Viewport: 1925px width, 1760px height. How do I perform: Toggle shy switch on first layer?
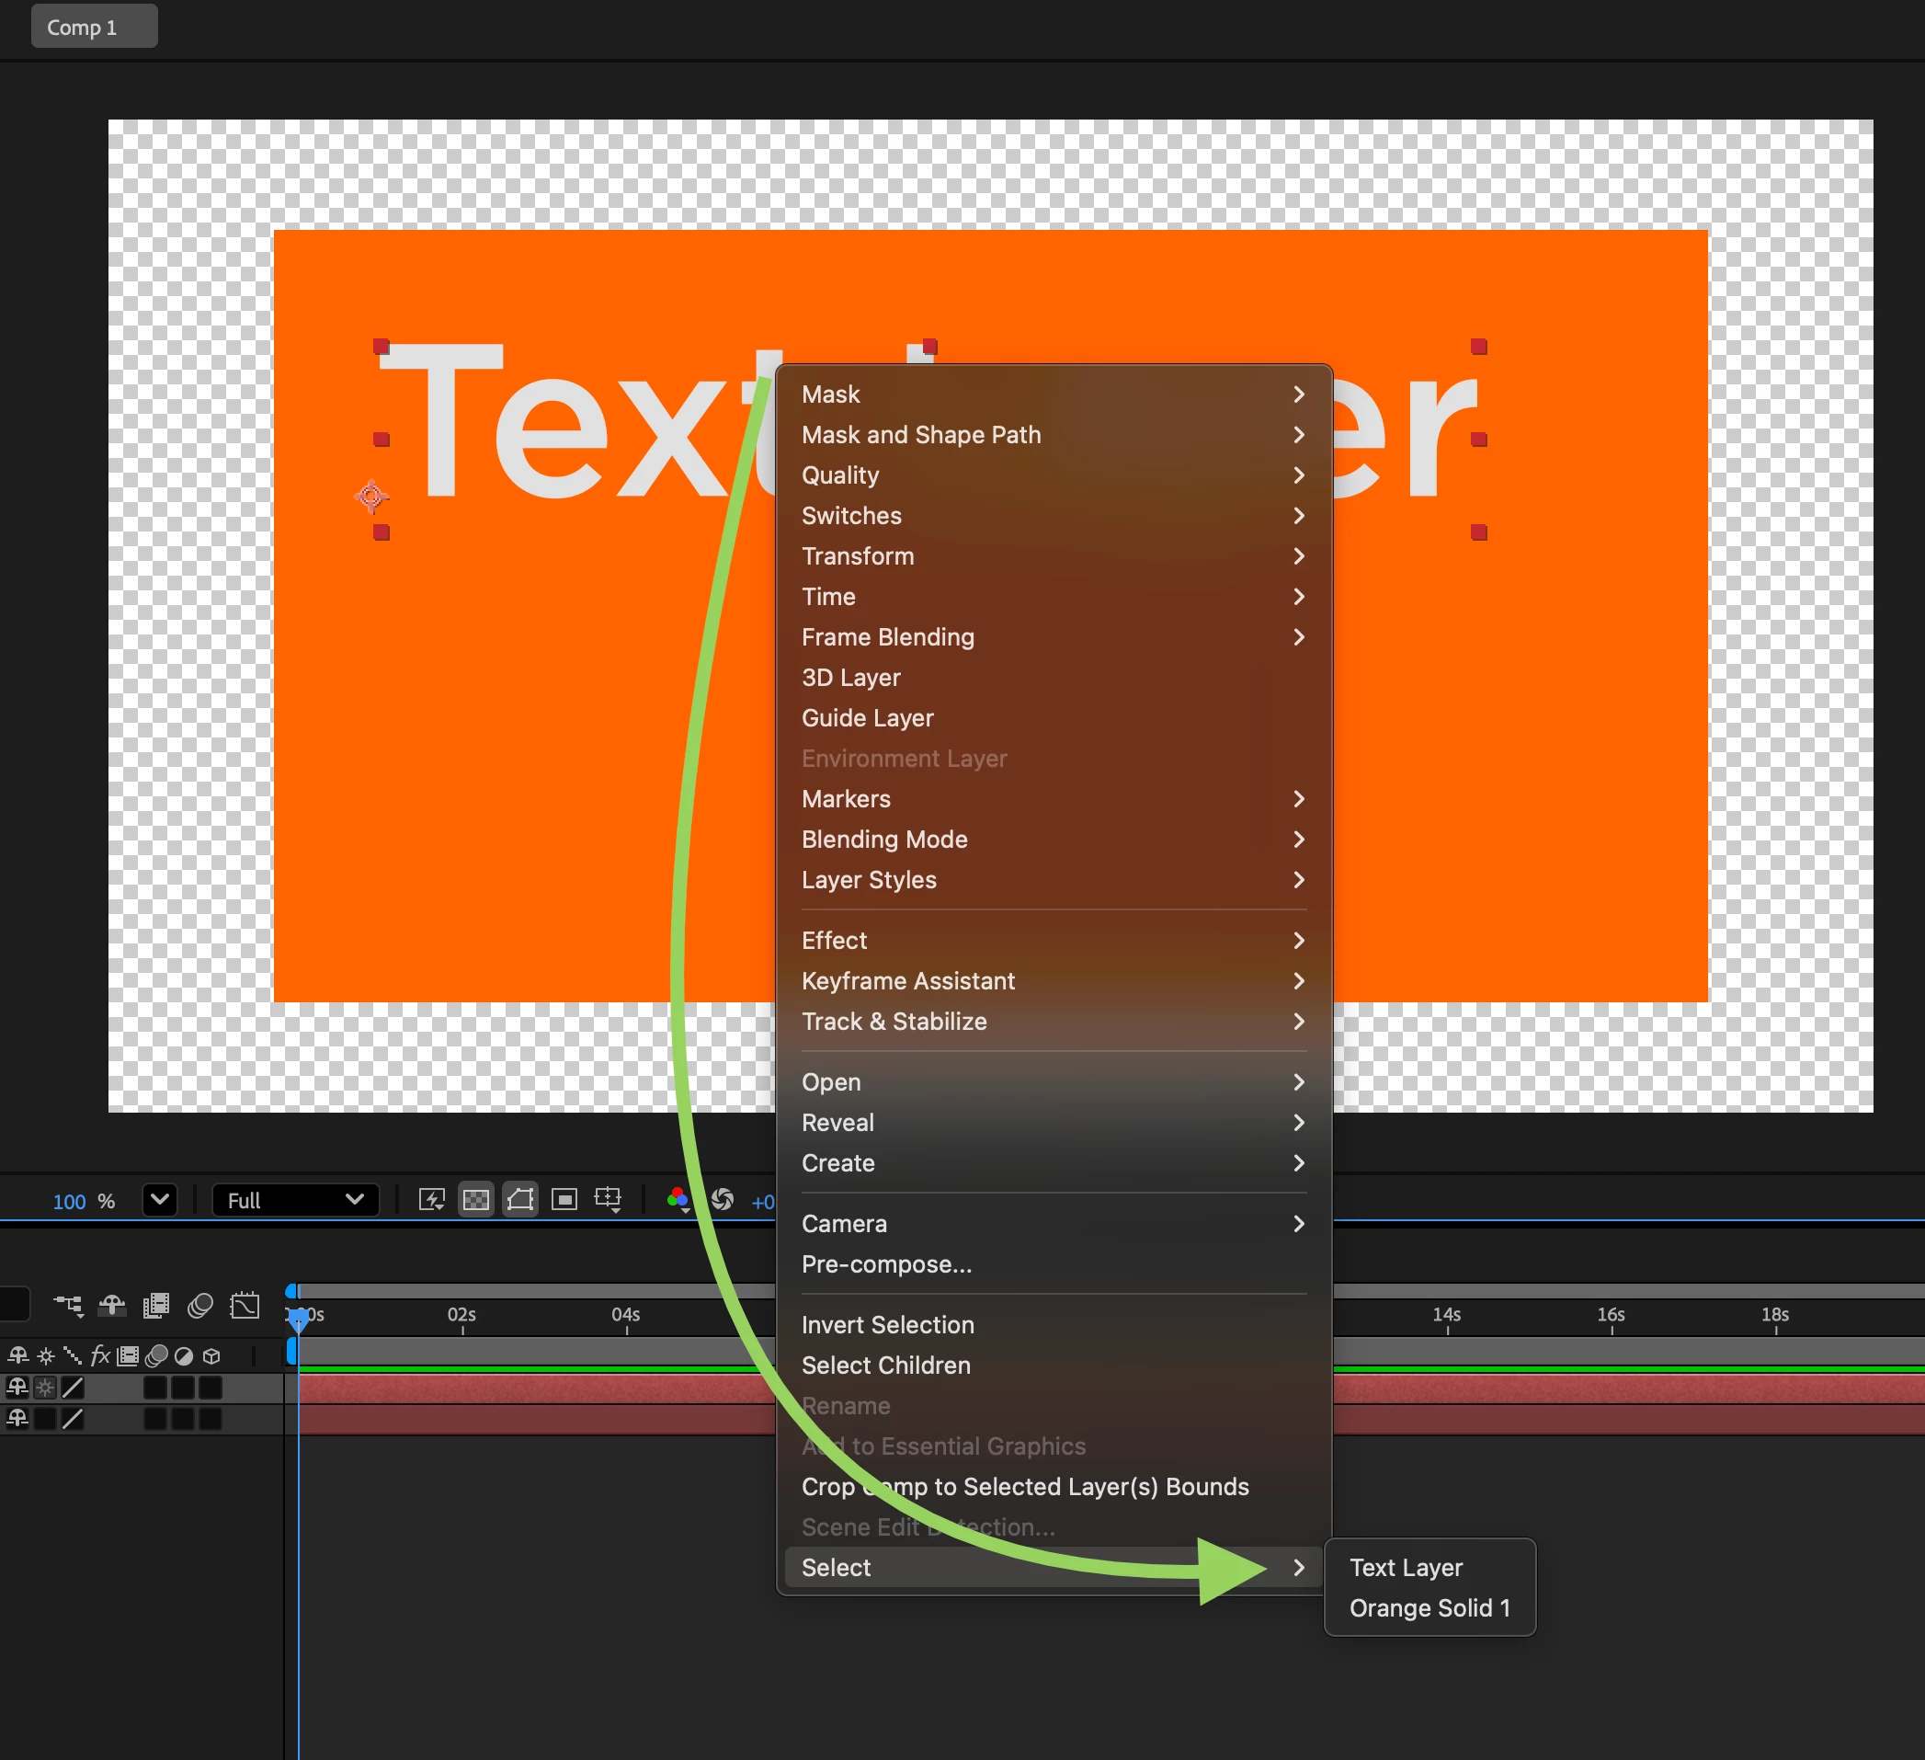click(17, 1387)
